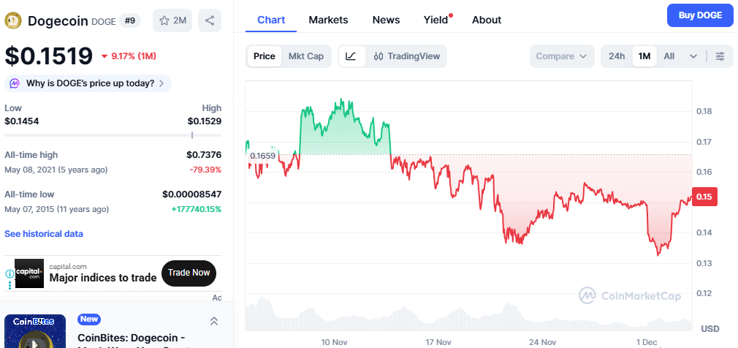Open the Compare dropdown
Viewport: 738px width, 348px height.
coord(561,56)
